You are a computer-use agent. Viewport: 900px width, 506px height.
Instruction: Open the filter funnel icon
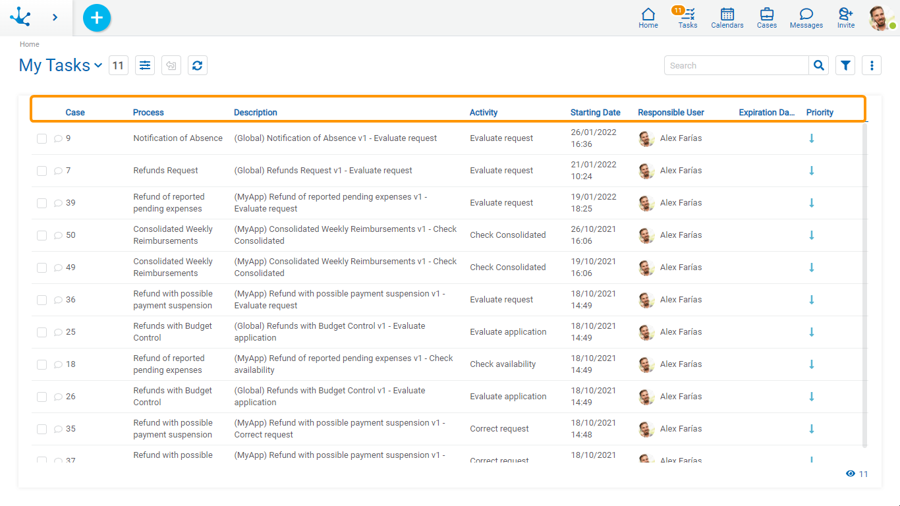click(x=845, y=65)
